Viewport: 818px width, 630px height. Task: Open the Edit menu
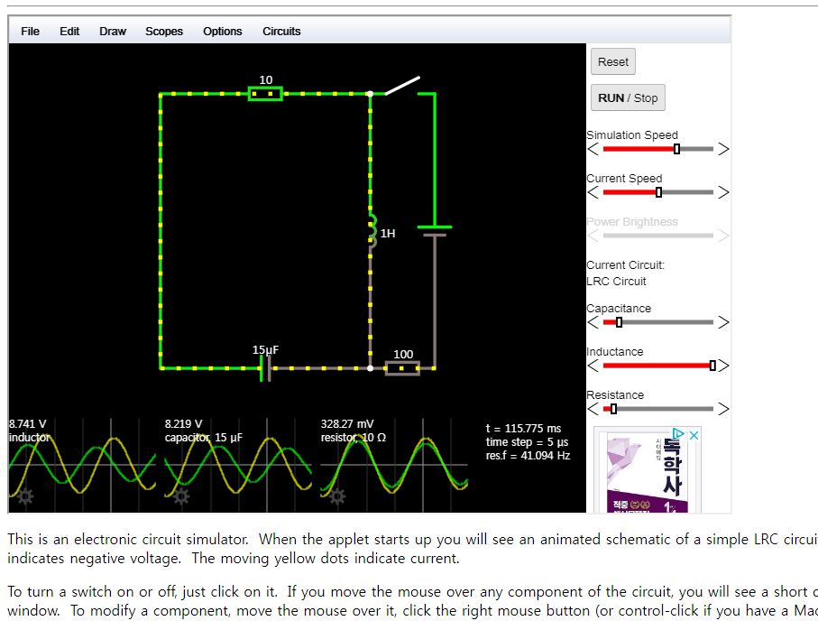pyautogui.click(x=69, y=32)
